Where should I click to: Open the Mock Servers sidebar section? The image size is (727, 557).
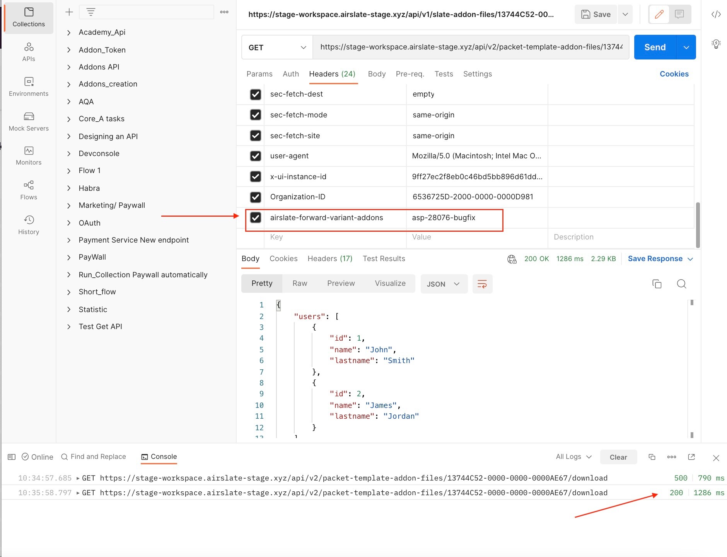[x=29, y=121]
